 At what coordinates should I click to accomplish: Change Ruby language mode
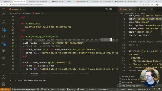tap(123, 89)
